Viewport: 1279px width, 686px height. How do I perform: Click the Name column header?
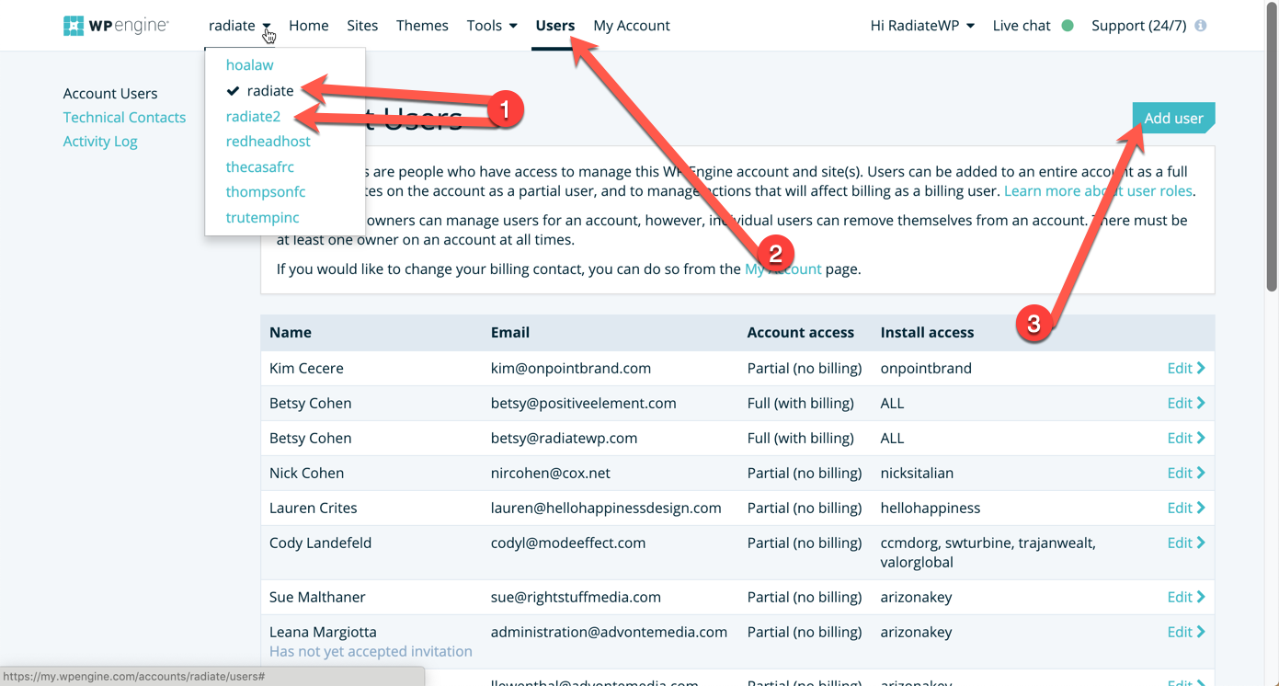click(291, 332)
